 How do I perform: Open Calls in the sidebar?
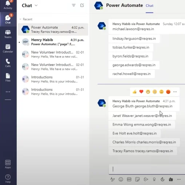click(8, 63)
